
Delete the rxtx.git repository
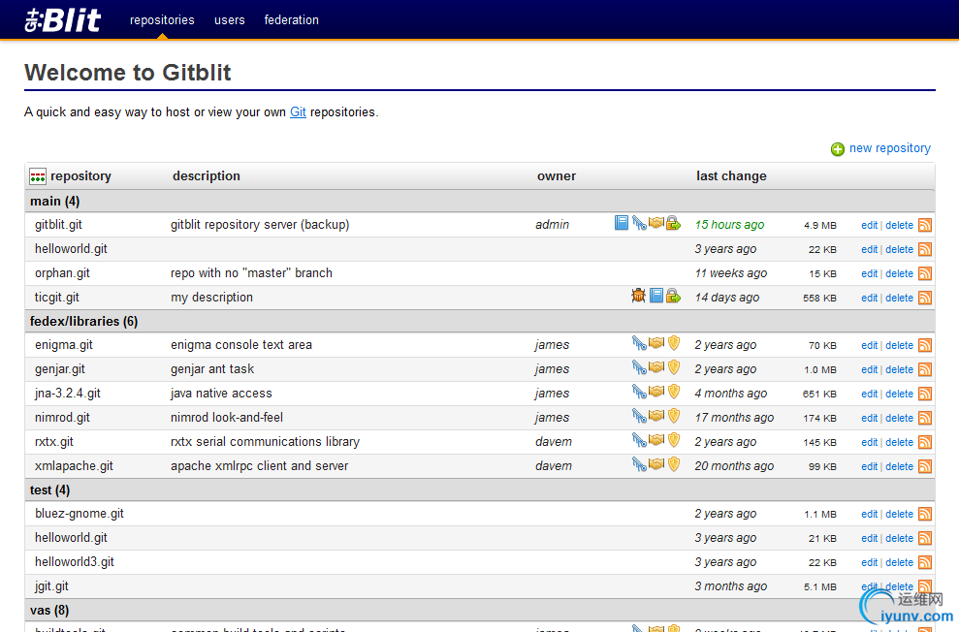pyautogui.click(x=899, y=442)
